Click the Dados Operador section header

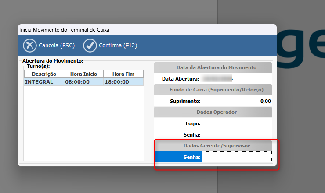[x=213, y=112]
